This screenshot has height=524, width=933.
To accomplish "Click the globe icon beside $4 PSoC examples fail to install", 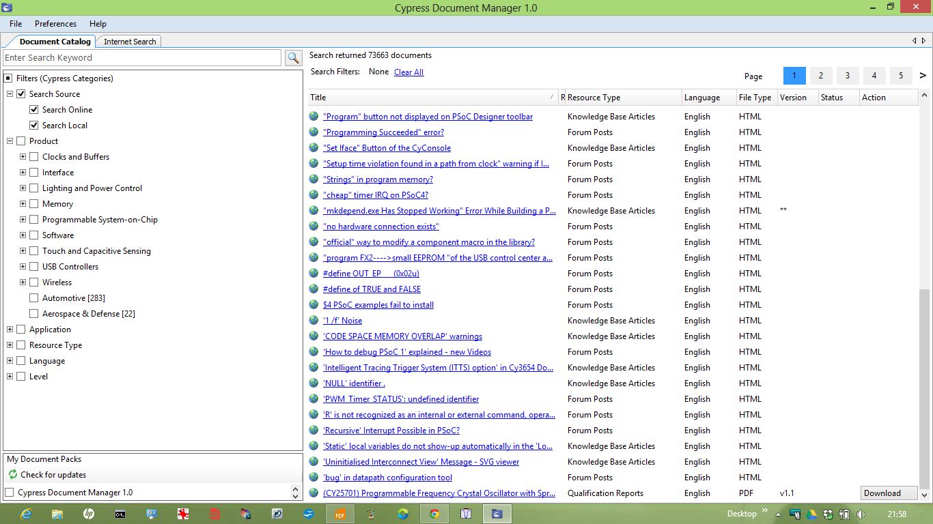I will (314, 304).
